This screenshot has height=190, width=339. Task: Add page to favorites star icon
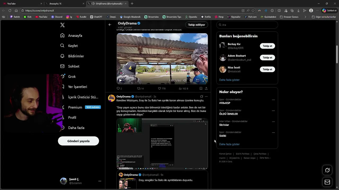(x=253, y=11)
